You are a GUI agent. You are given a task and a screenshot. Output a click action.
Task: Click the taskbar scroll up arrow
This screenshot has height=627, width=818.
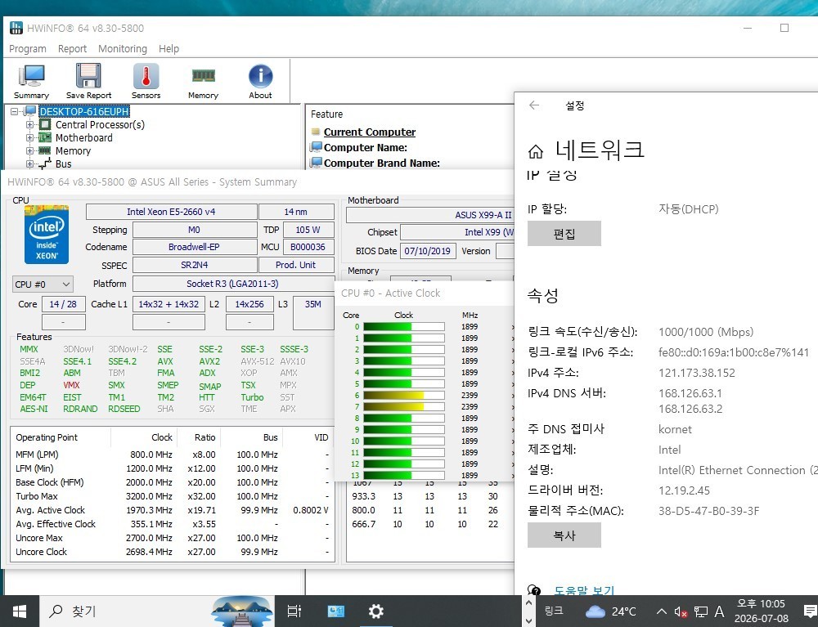pyautogui.click(x=528, y=602)
